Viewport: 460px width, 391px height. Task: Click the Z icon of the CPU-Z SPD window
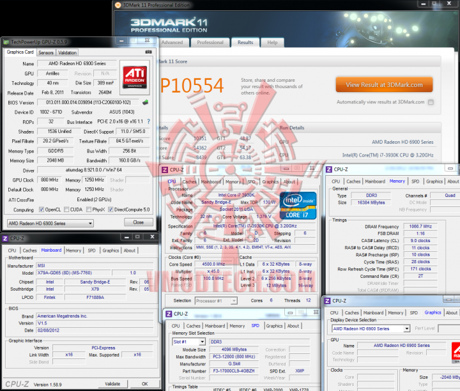coord(169,314)
